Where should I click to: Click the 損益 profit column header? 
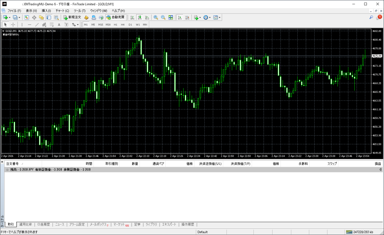378,164
